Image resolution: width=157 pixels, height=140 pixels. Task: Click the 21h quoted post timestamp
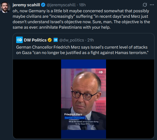coord(90,40)
